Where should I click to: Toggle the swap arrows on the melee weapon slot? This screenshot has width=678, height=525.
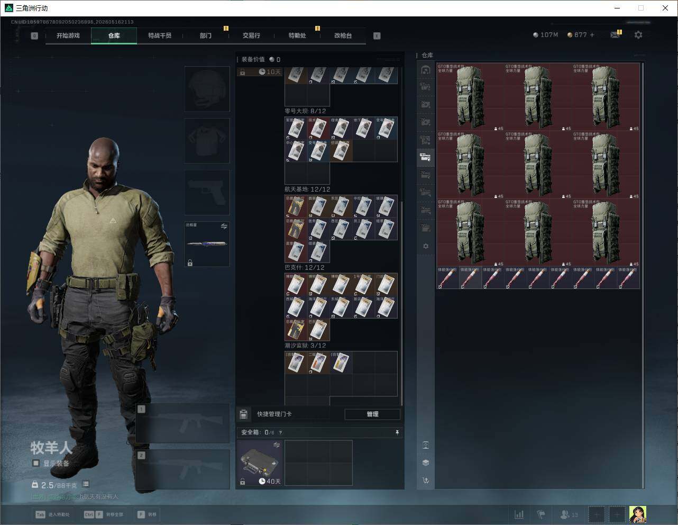tap(224, 227)
